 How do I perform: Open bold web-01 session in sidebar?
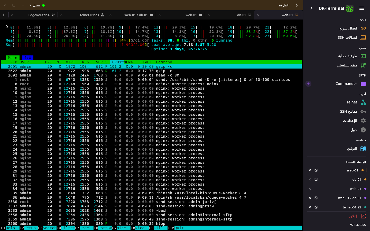tap(352, 170)
